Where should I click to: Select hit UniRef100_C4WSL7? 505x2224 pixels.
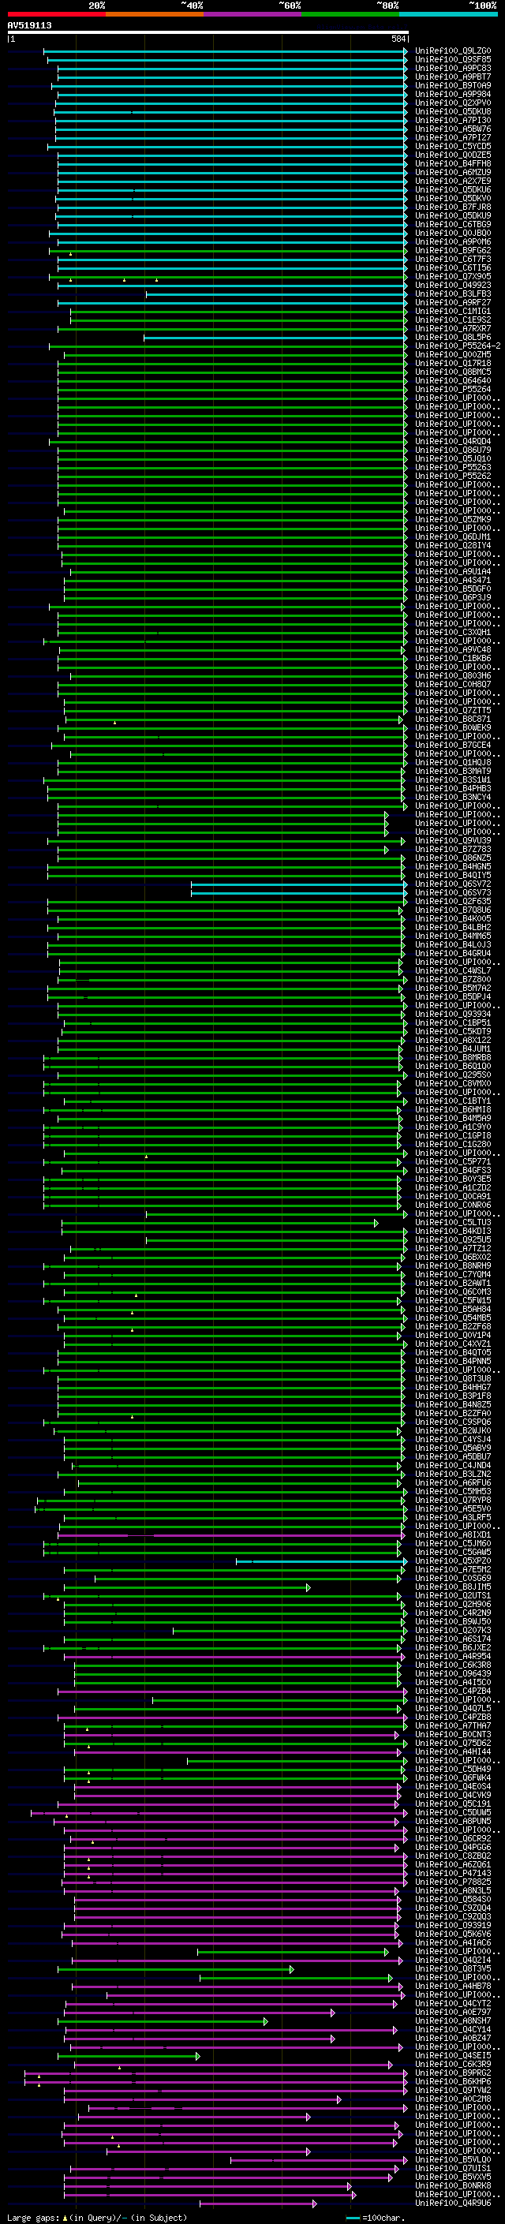[452, 970]
